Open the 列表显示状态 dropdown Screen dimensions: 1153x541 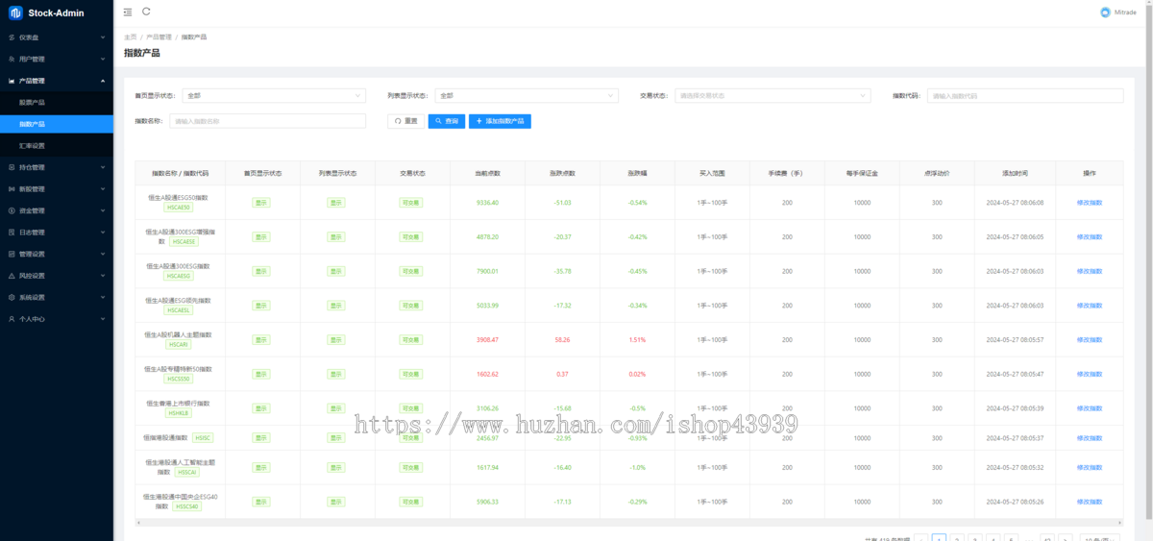click(527, 96)
